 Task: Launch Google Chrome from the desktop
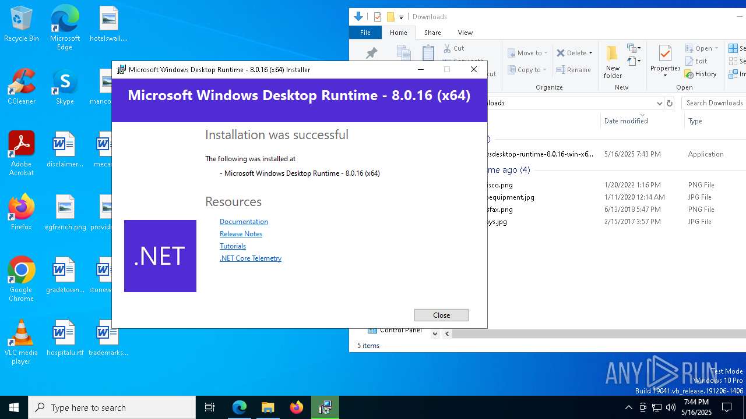pos(22,279)
